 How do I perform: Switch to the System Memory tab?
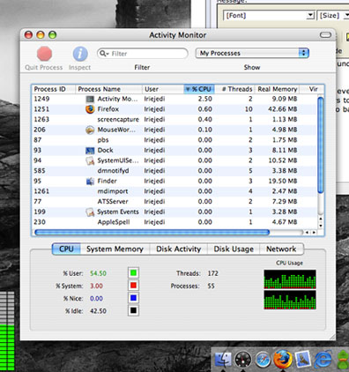click(115, 249)
